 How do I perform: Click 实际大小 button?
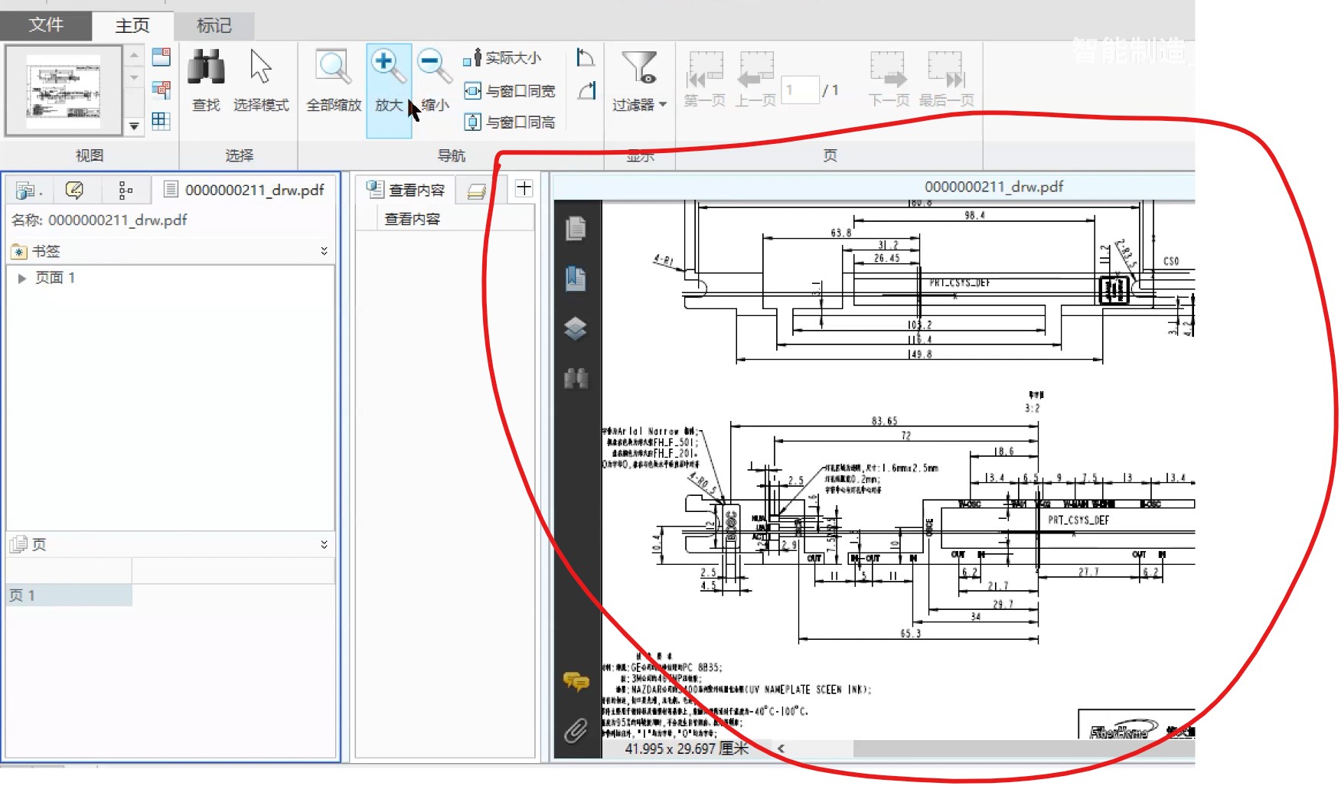(x=502, y=58)
